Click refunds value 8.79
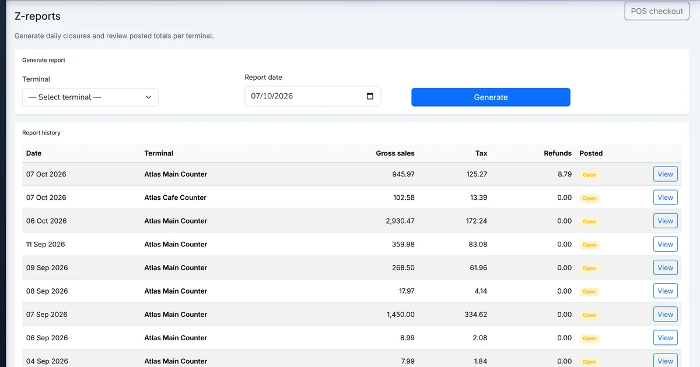The width and height of the screenshot is (700, 367). (565, 174)
